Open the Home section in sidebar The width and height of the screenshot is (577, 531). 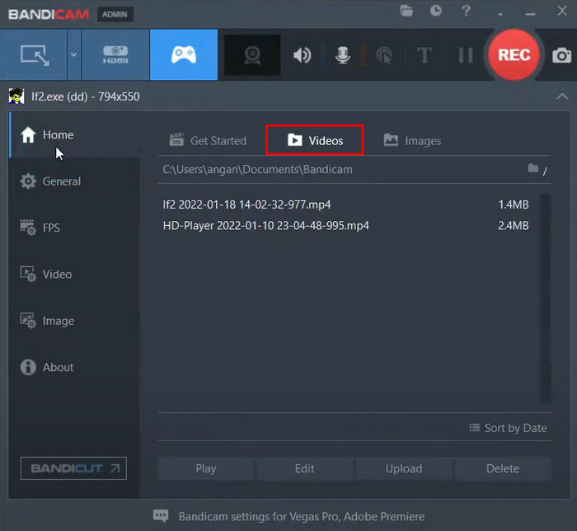coord(74,135)
